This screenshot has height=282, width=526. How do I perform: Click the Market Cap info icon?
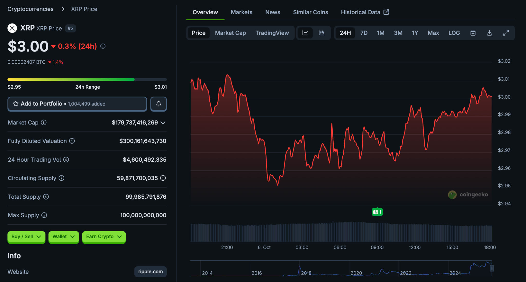44,122
